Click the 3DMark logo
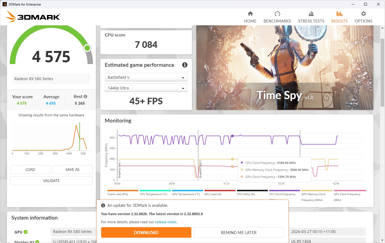Viewport: 385px width, 243px height. (33, 16)
